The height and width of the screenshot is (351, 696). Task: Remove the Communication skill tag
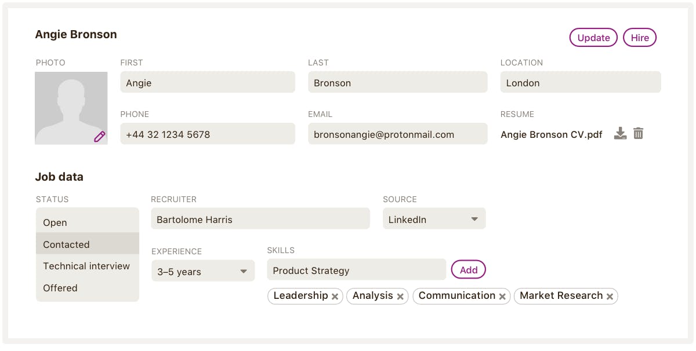pos(502,297)
